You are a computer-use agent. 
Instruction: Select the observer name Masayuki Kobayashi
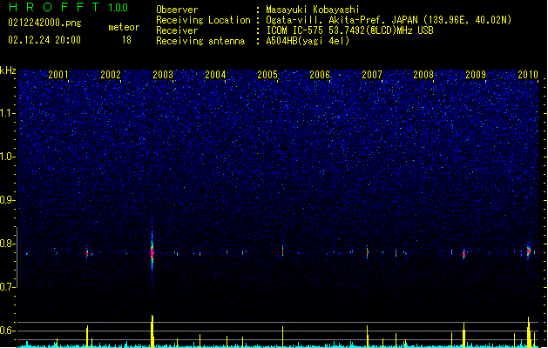tap(313, 10)
